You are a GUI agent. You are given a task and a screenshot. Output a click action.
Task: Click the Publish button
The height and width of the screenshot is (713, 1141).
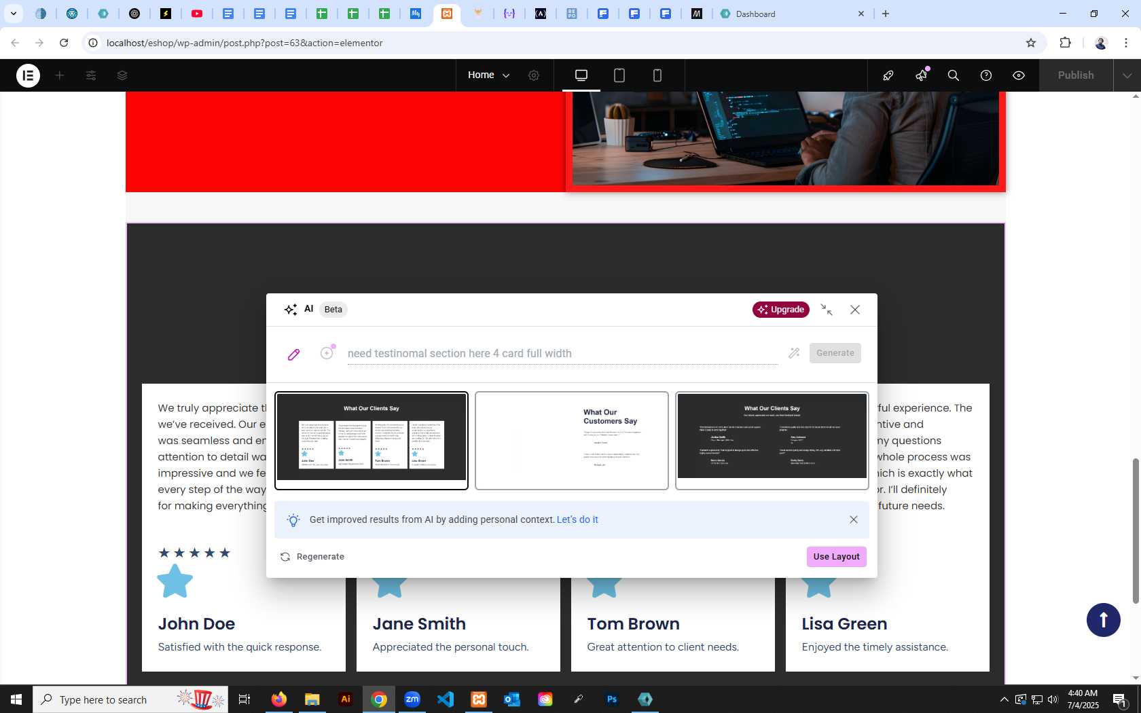pos(1076,75)
